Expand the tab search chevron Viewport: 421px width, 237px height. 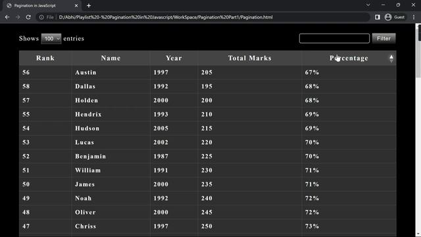pyautogui.click(x=368, y=5)
